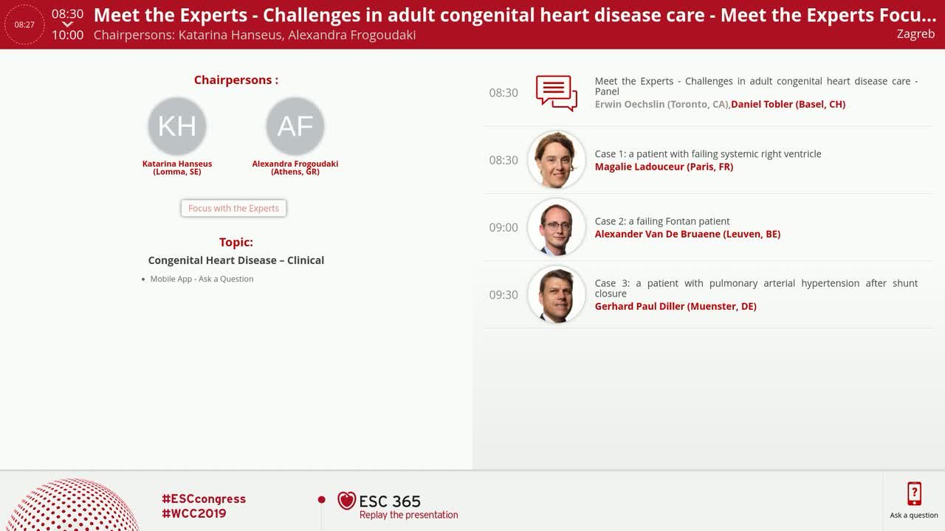The image size is (945, 531).
Task: Click the Ask a question phone icon
Action: click(914, 494)
